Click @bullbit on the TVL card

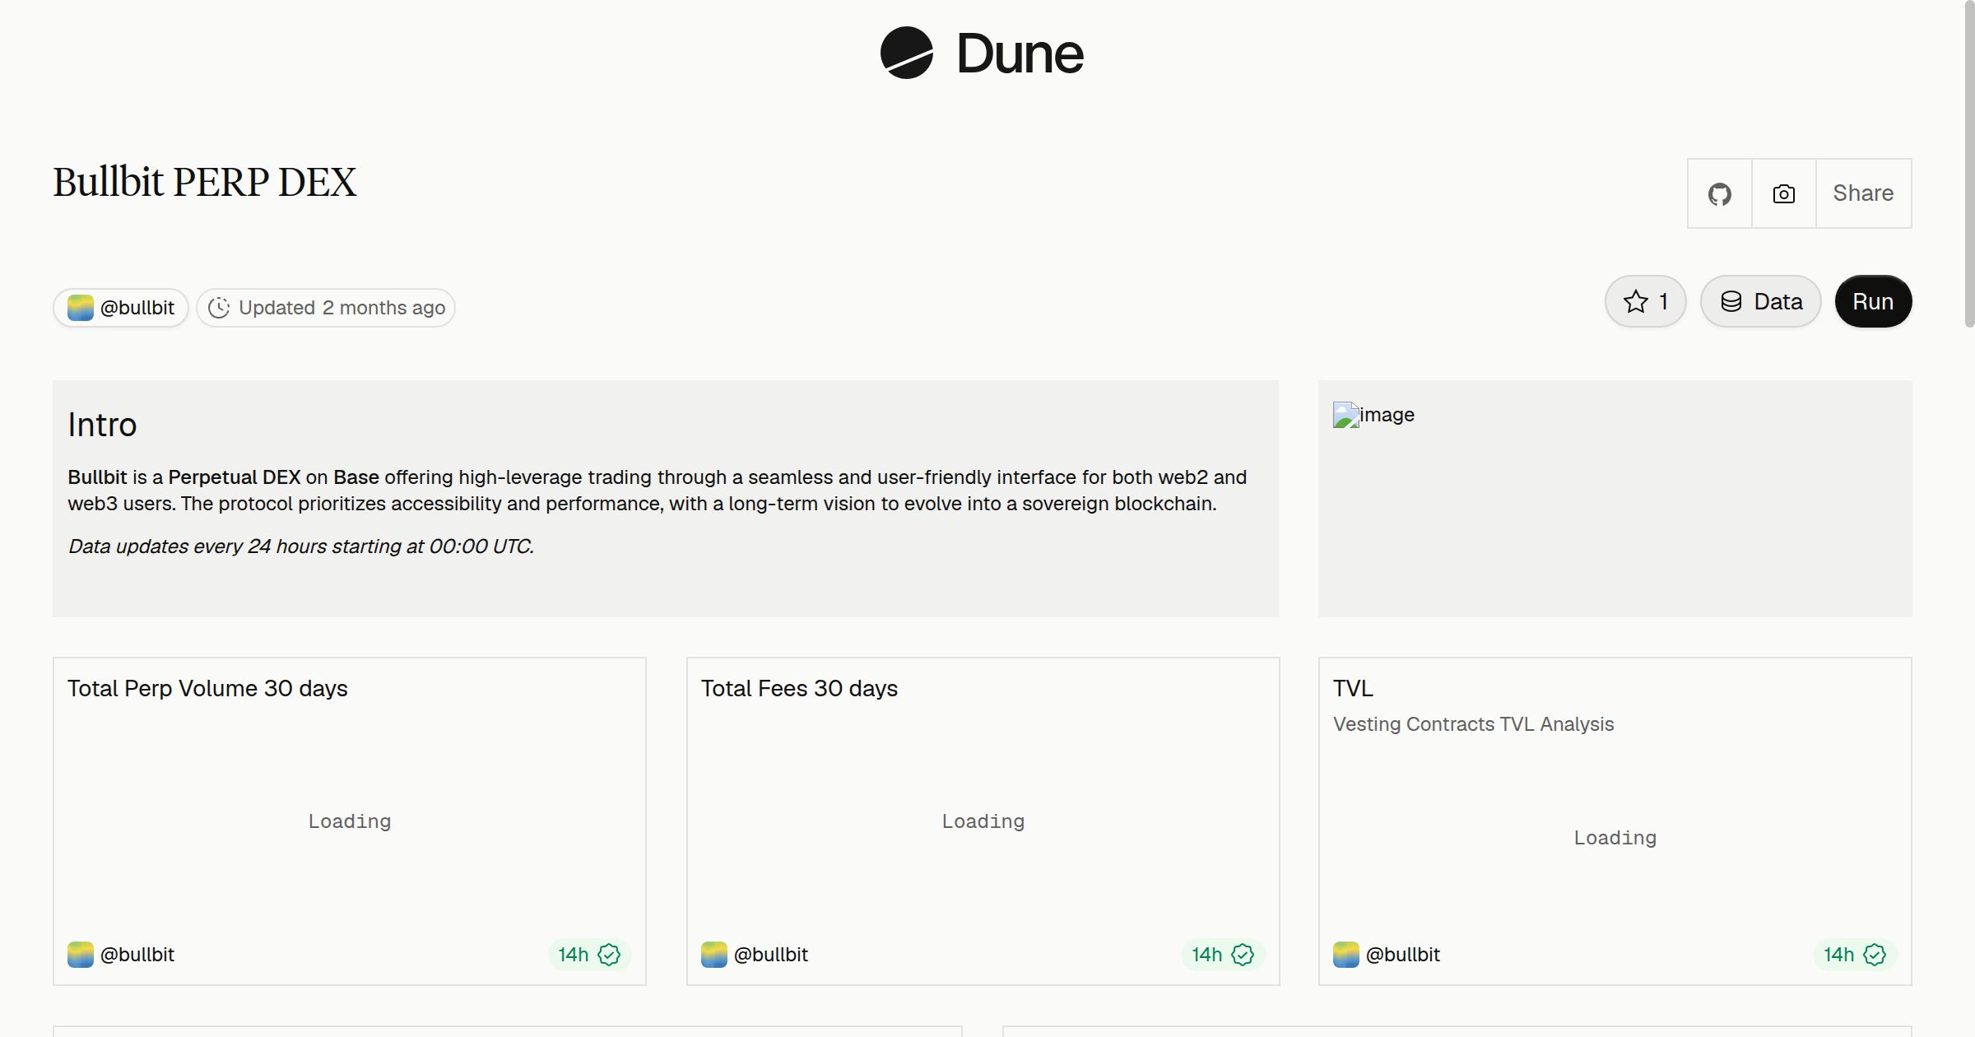(x=1403, y=955)
